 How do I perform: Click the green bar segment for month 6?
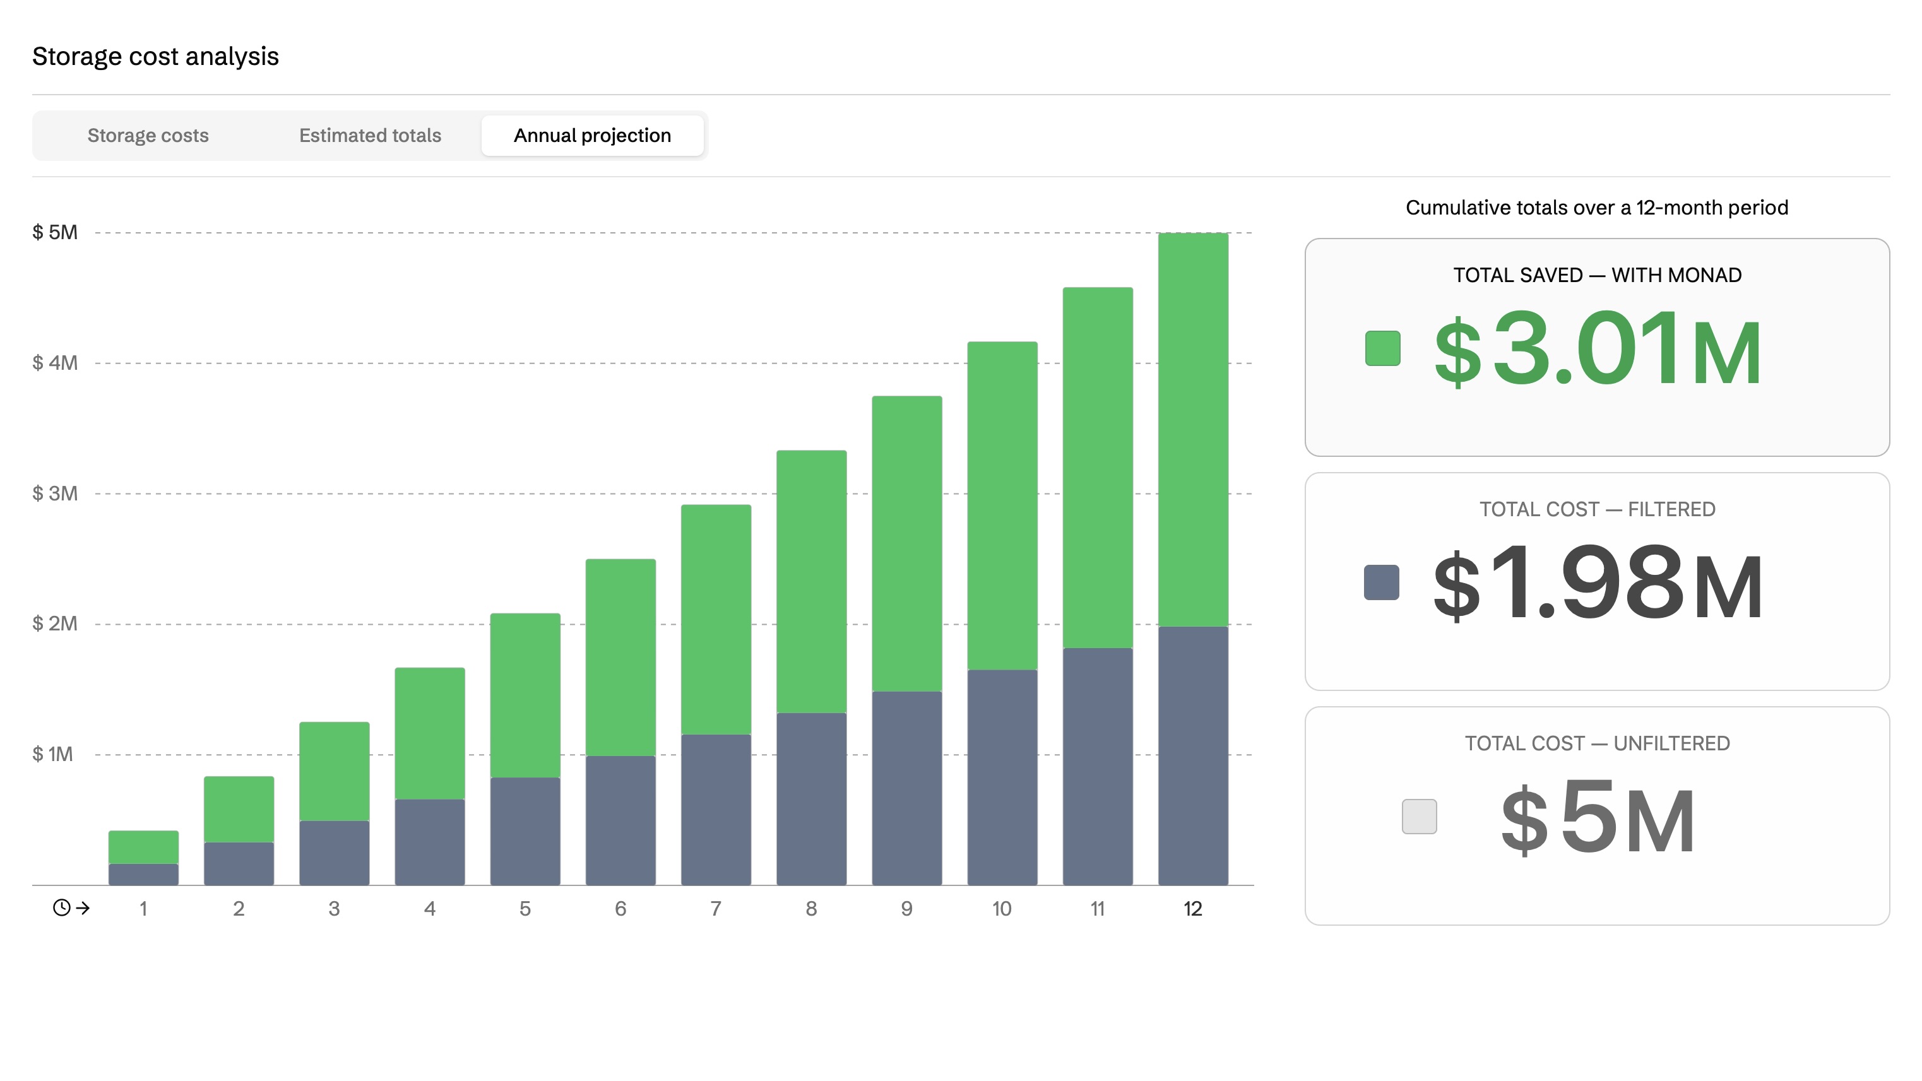620,656
